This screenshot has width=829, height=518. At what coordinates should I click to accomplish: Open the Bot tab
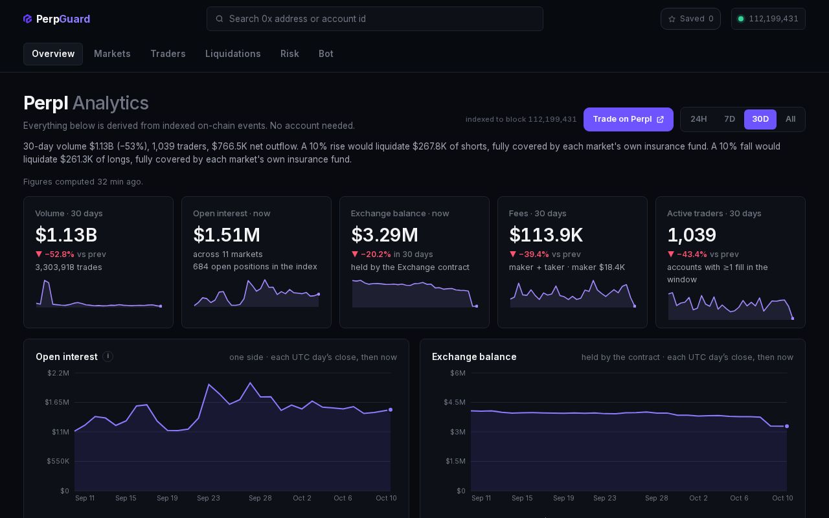[326, 54]
